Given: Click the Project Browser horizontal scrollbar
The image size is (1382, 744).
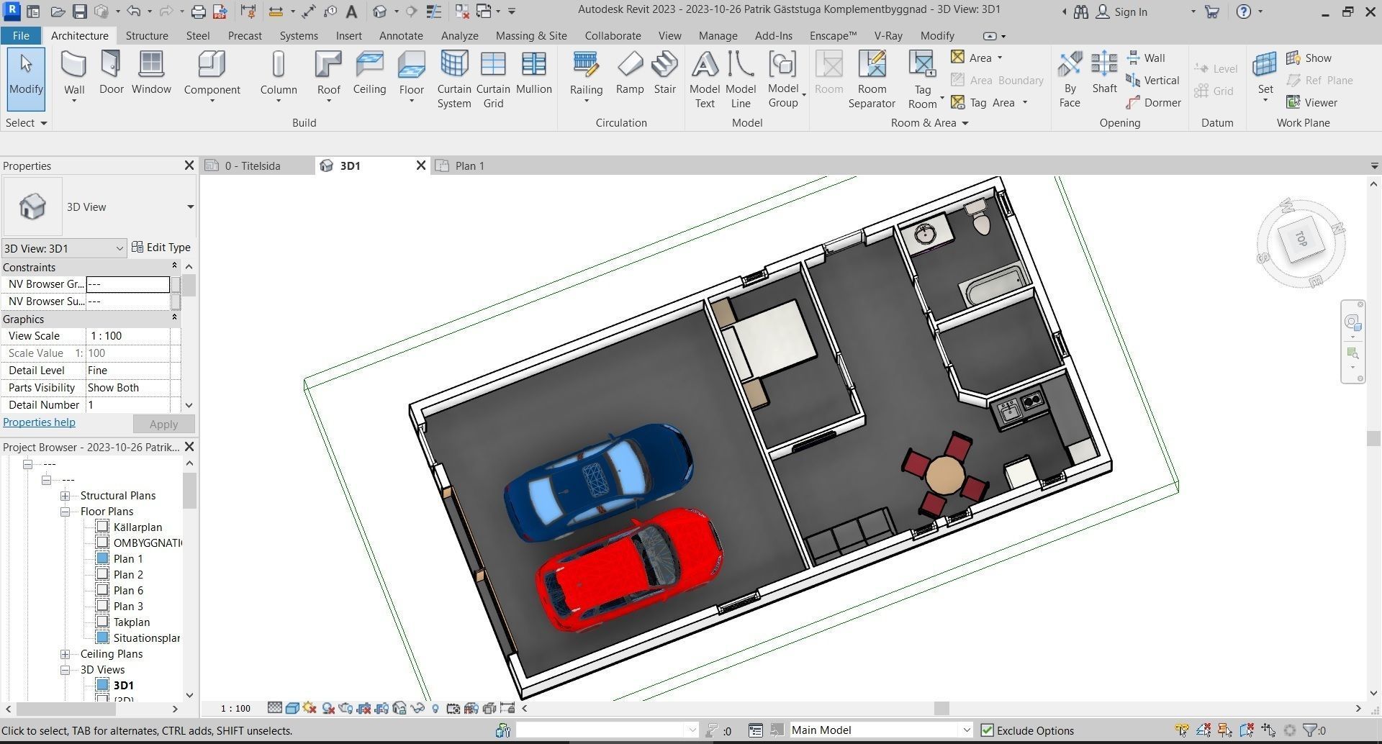Looking at the screenshot, I should click(66, 709).
